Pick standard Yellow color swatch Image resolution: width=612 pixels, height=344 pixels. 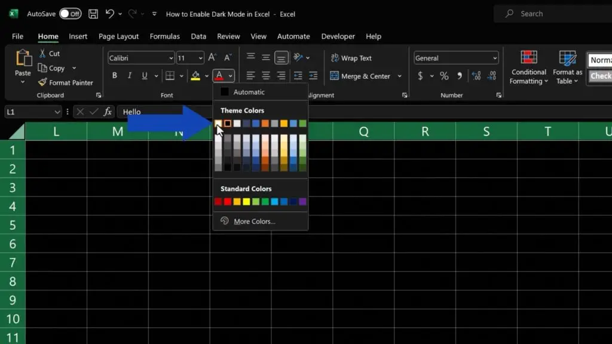tap(246, 202)
